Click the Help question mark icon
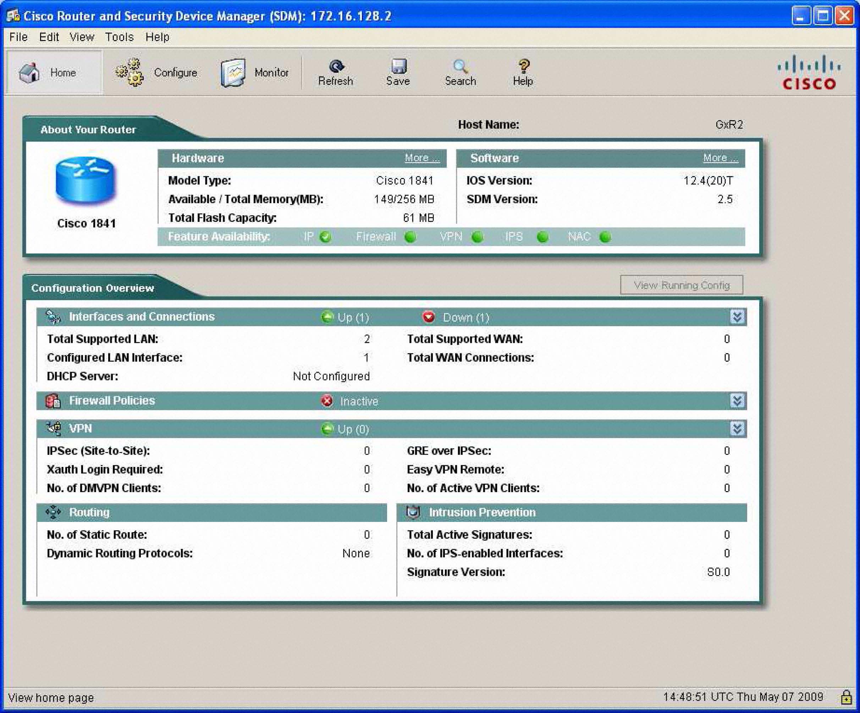 pyautogui.click(x=523, y=66)
